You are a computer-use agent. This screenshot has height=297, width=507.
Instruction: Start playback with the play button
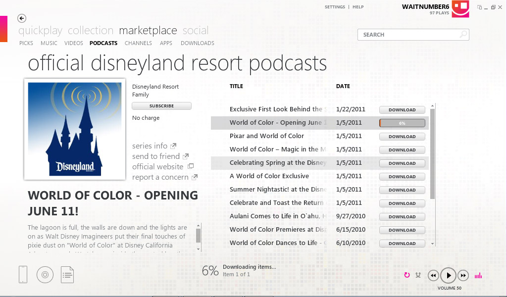pyautogui.click(x=448, y=275)
